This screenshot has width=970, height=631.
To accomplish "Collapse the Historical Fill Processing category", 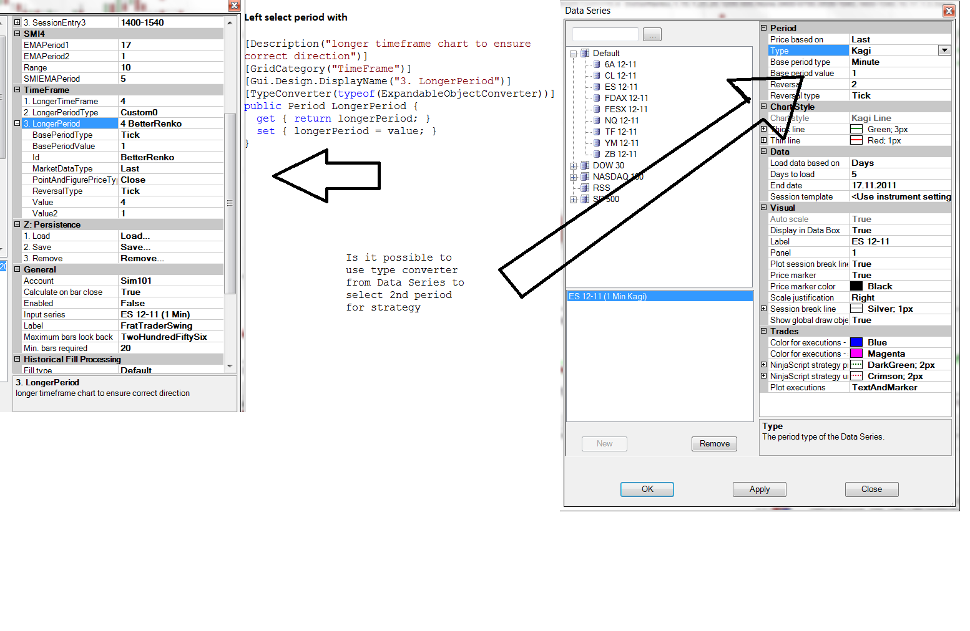I will [17, 359].
